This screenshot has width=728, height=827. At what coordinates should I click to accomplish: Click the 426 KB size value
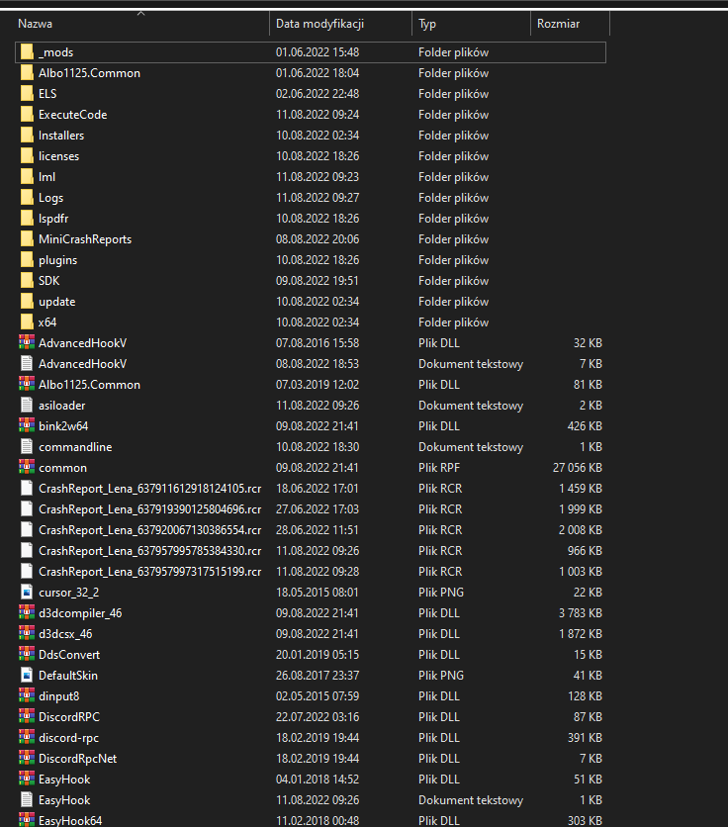585,426
